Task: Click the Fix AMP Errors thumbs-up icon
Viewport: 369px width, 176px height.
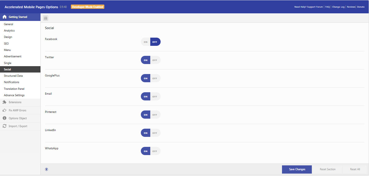Action: click(5, 110)
